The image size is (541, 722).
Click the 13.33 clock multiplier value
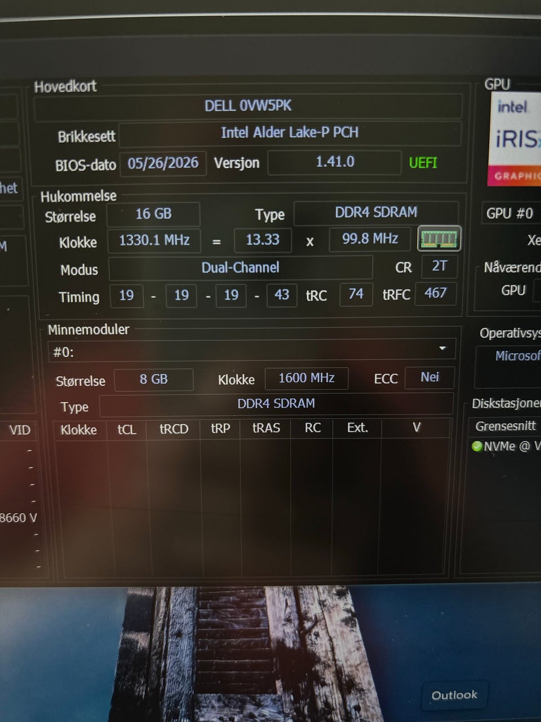(x=263, y=240)
